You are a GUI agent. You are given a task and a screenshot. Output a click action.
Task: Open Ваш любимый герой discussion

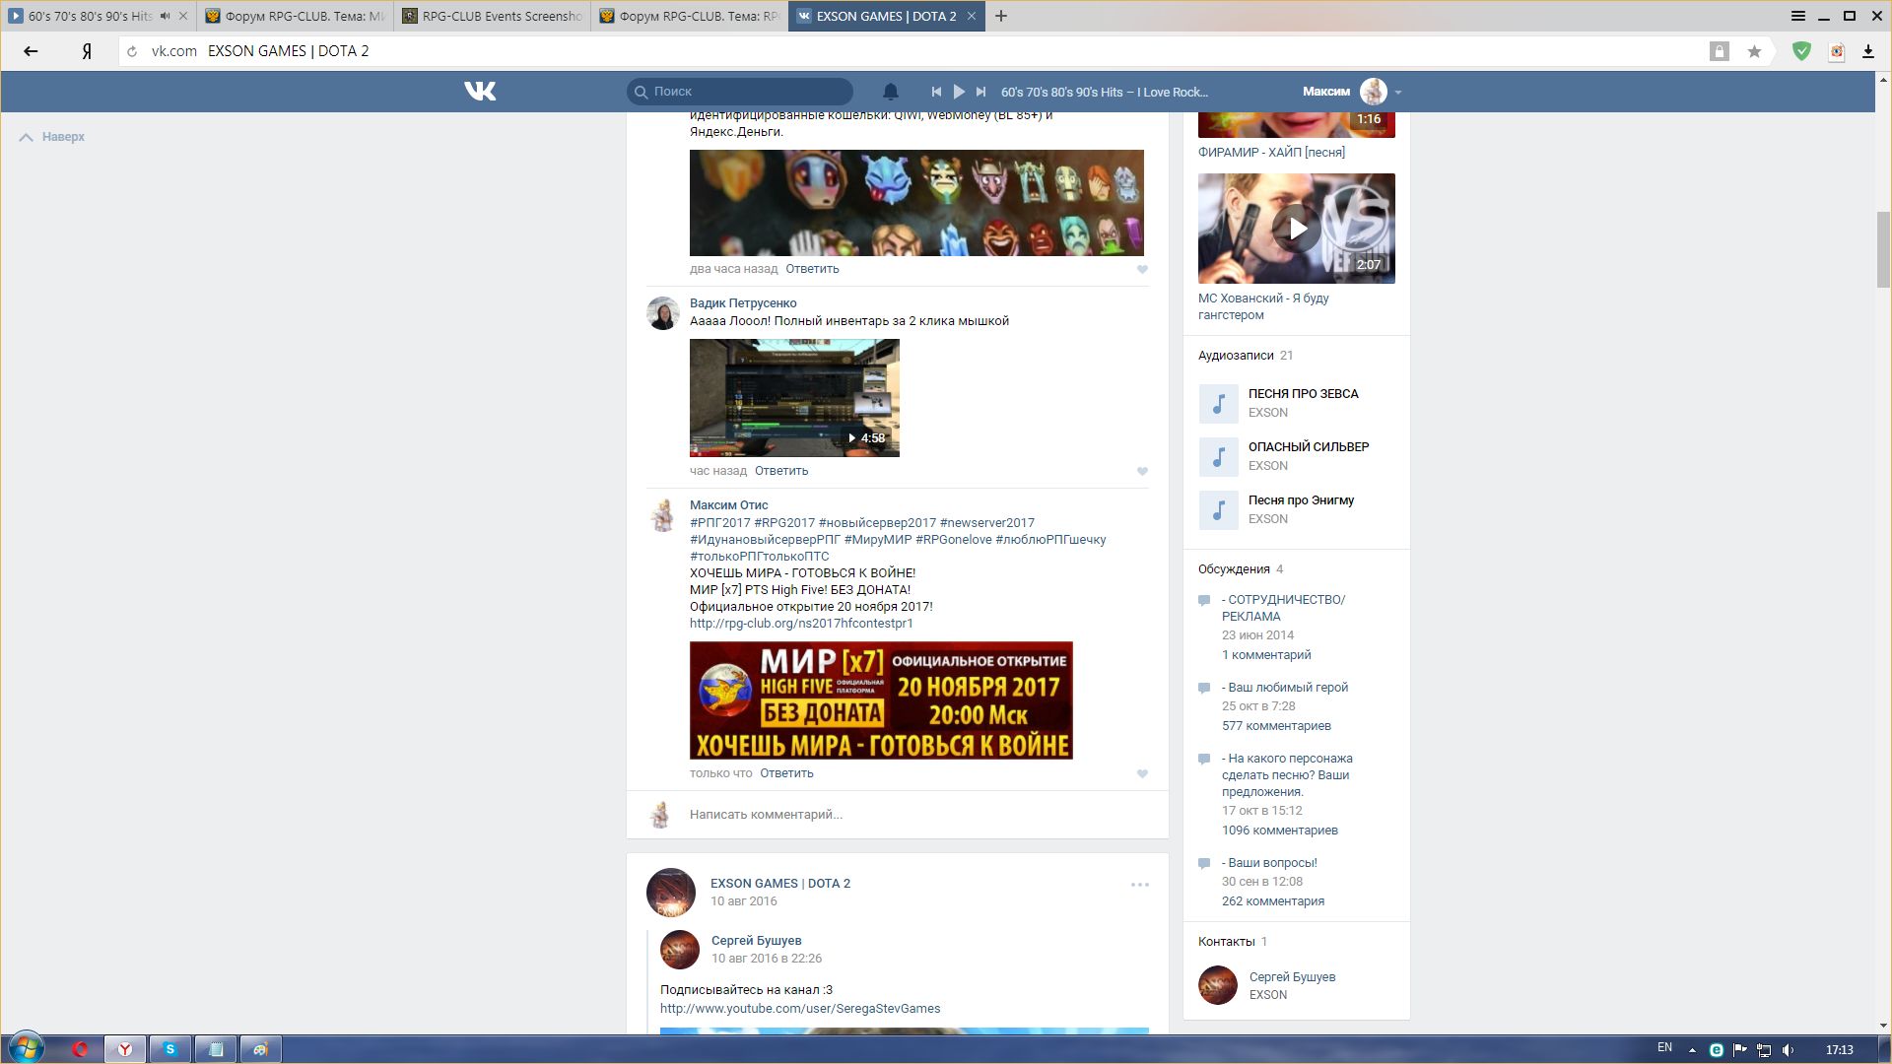point(1285,688)
